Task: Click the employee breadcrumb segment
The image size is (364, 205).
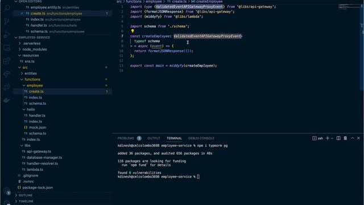Action: click(154, 2)
